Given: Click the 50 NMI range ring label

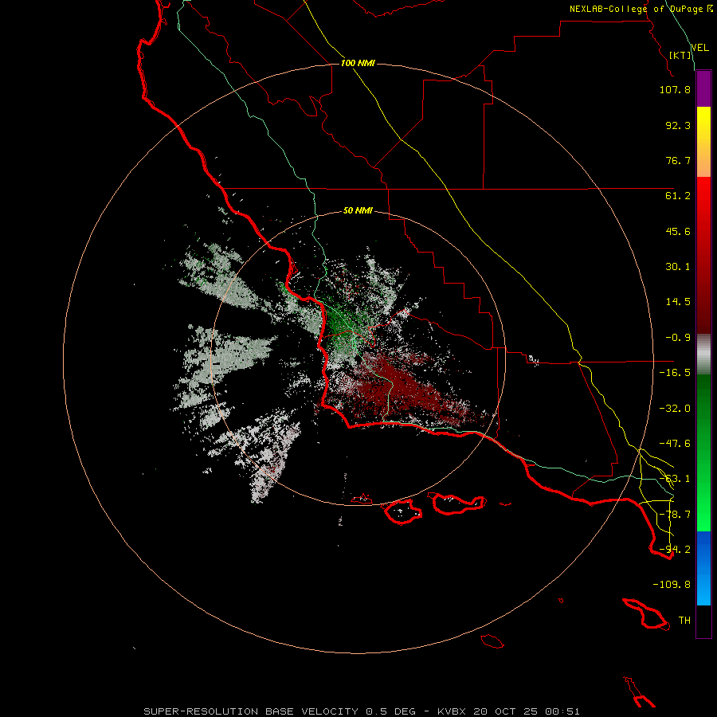Looking at the screenshot, I should 358,210.
